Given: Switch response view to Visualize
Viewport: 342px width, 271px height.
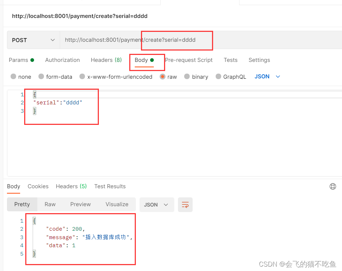Looking at the screenshot, I should (117, 204).
